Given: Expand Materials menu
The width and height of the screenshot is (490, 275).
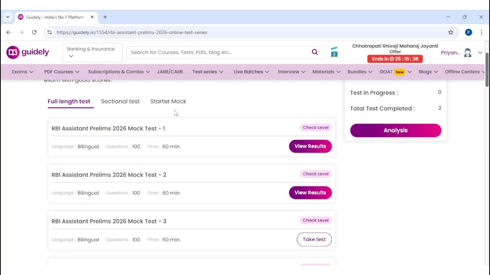Looking at the screenshot, I should 326,72.
